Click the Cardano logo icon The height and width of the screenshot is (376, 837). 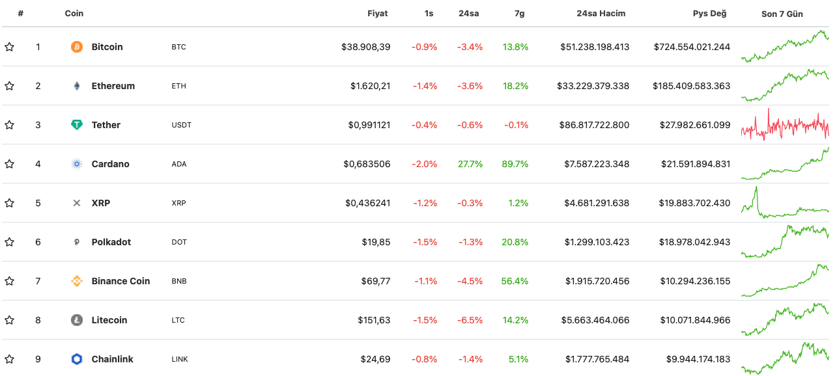(77, 164)
